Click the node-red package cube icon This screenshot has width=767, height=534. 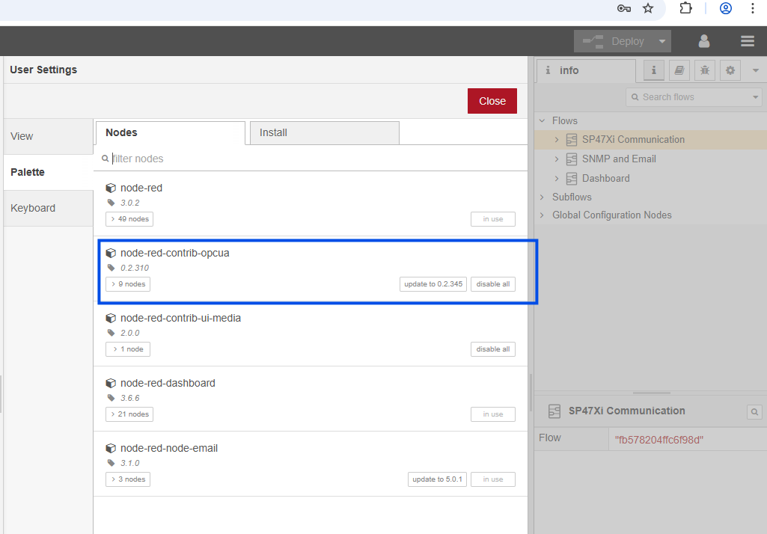[x=111, y=188]
